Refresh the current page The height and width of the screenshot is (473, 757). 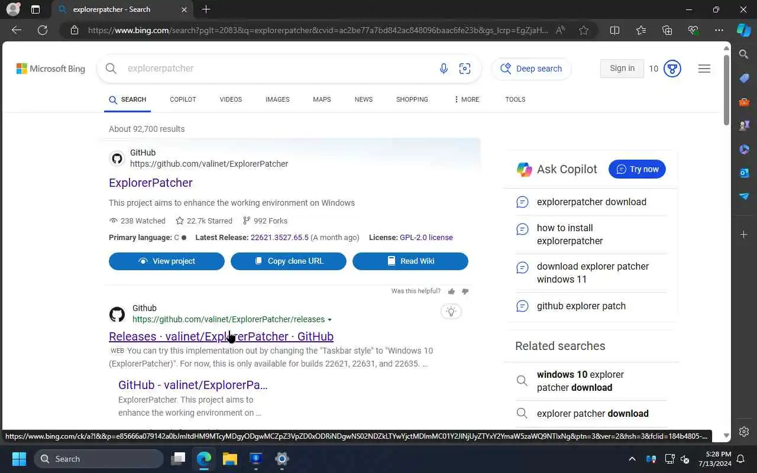coord(43,30)
